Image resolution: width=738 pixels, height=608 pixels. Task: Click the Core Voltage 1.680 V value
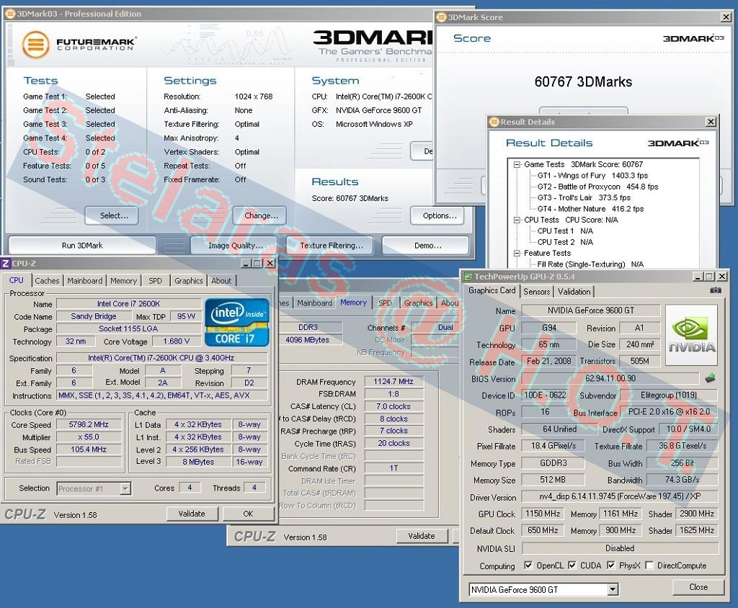point(177,341)
